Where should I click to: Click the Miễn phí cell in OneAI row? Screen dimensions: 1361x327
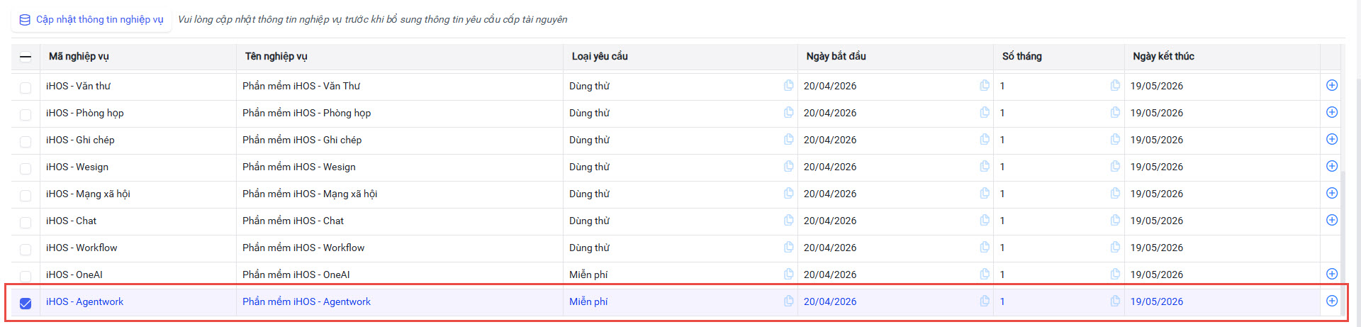[680, 275]
